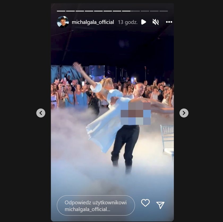
Task: Click the eighth filled progress segment
Action: [126, 11]
